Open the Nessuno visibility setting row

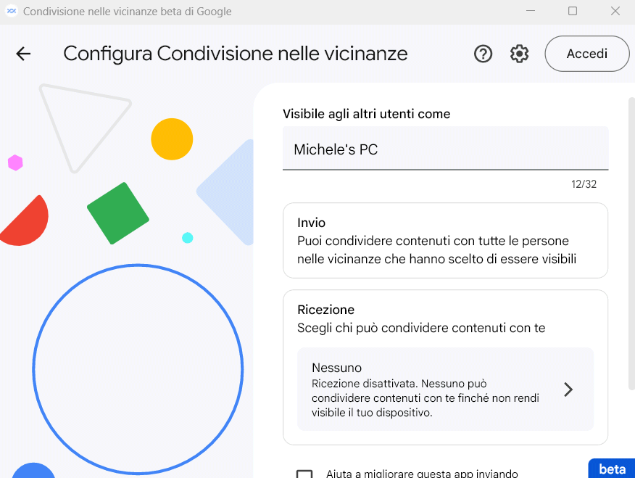pyautogui.click(x=446, y=389)
